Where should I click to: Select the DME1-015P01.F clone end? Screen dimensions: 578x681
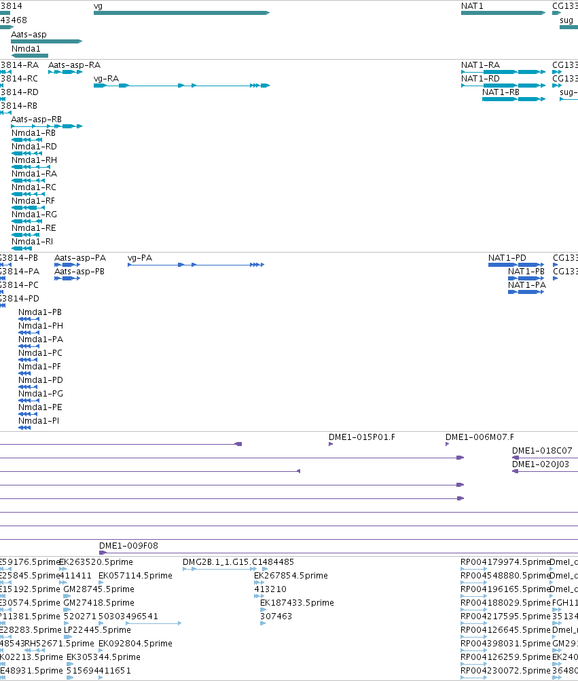pyautogui.click(x=331, y=444)
